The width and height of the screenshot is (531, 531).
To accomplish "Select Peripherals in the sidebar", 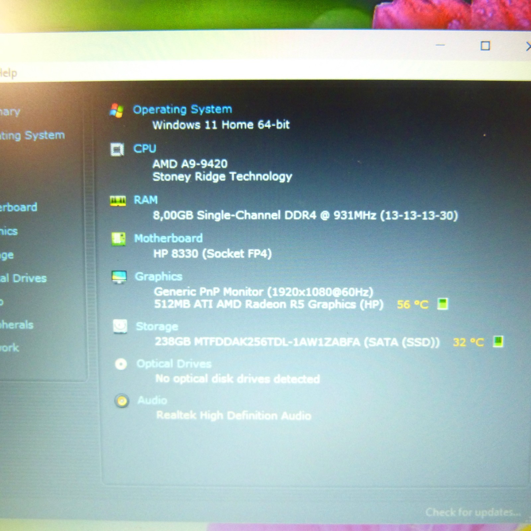I will [x=17, y=325].
